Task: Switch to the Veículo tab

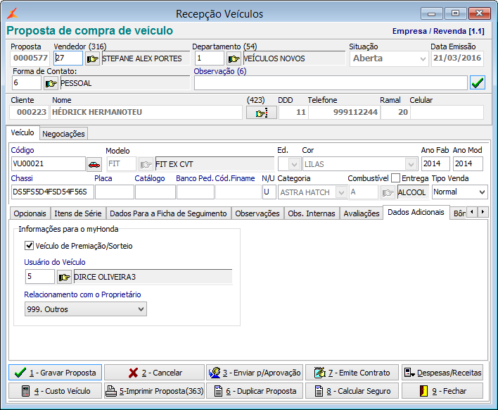Action: click(23, 132)
